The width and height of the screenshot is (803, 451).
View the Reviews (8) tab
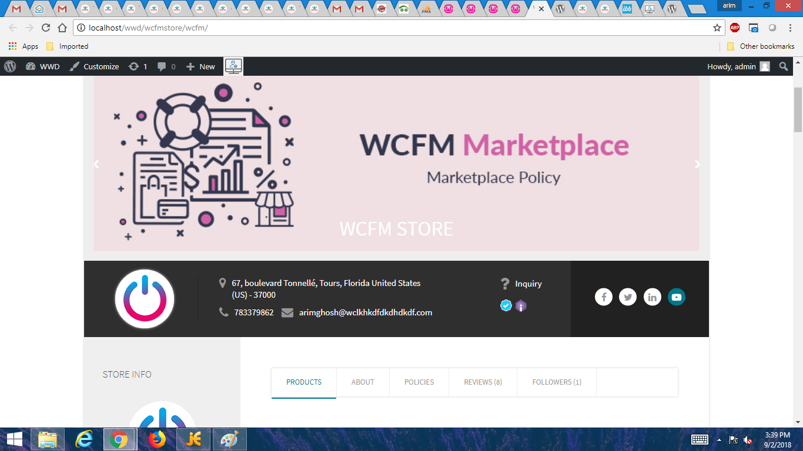coord(483,382)
